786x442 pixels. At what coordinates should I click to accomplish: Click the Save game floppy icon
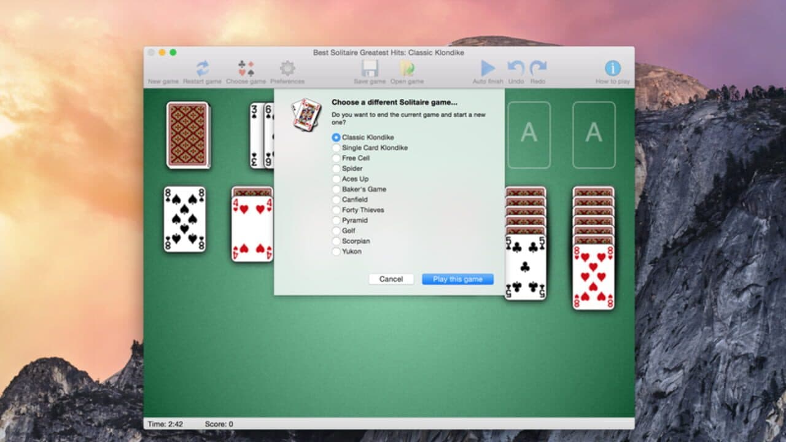370,68
